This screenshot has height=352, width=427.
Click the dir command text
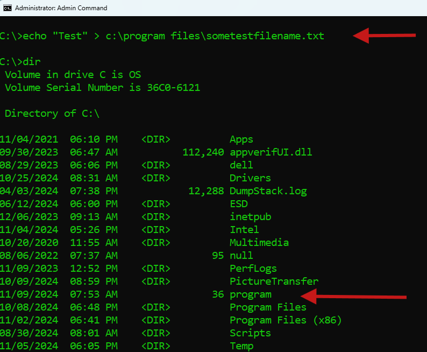(32, 61)
